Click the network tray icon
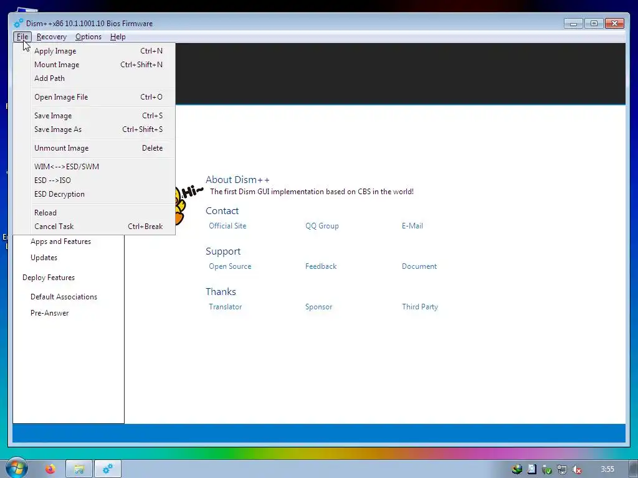This screenshot has height=478, width=638. click(561, 469)
